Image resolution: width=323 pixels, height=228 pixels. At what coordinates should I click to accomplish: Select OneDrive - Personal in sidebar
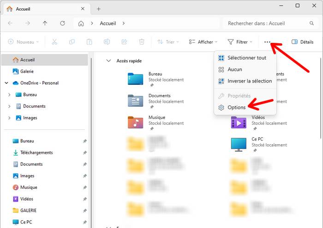[44, 83]
